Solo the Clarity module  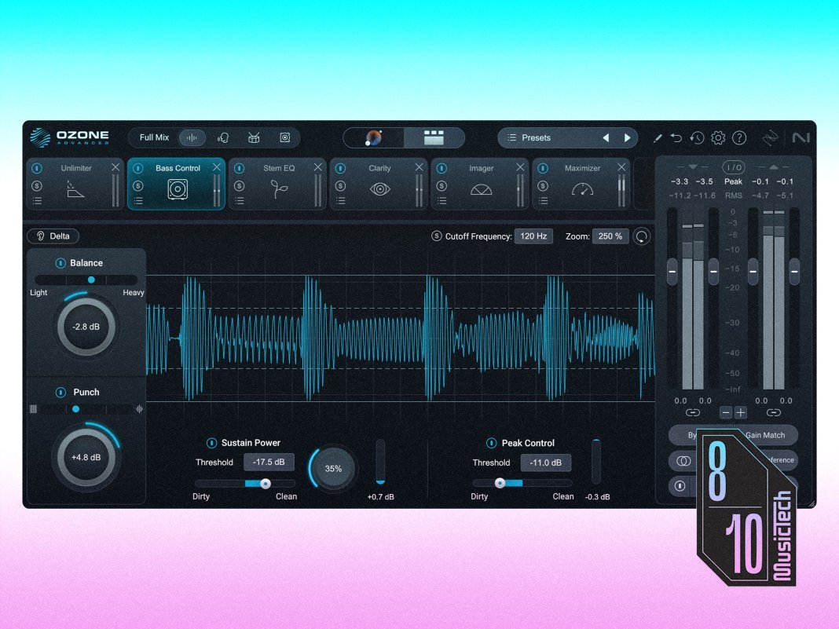[340, 186]
